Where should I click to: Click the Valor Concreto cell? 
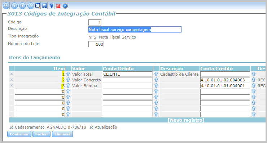click(87, 80)
